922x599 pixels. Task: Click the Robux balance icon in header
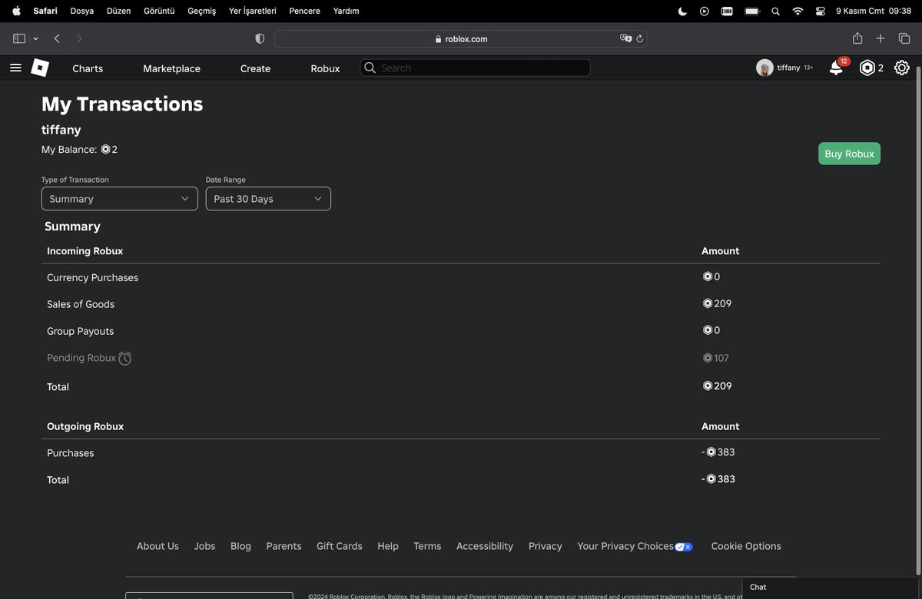pos(867,68)
